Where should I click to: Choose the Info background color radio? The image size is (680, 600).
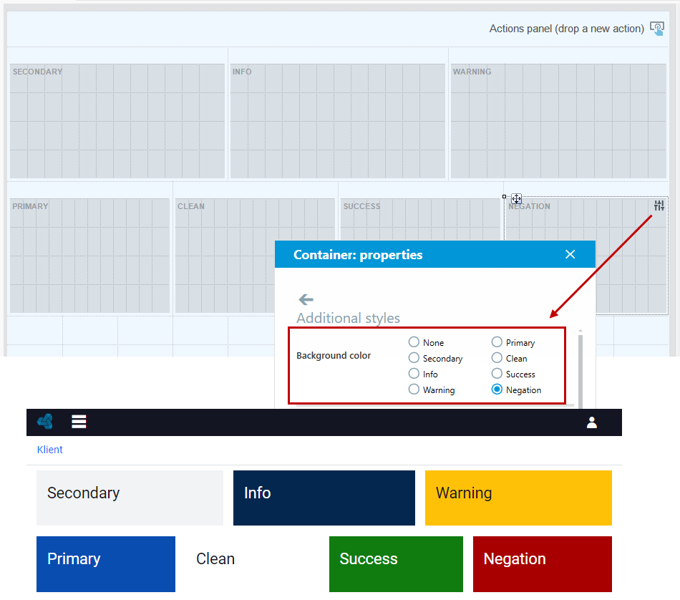[x=414, y=374]
